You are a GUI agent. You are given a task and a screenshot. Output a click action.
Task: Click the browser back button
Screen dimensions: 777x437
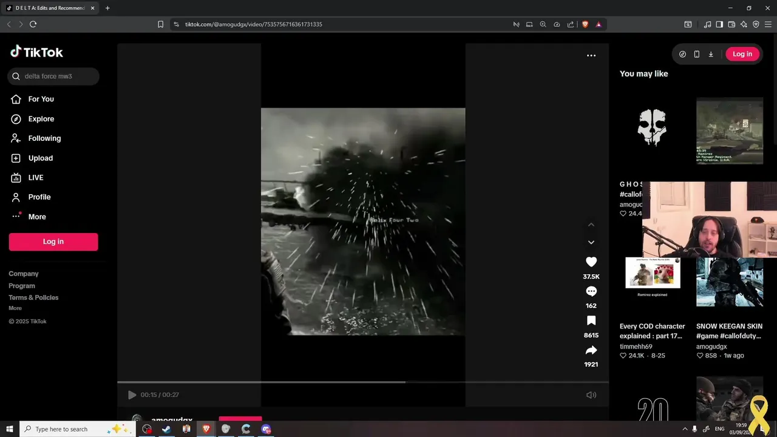tap(8, 24)
